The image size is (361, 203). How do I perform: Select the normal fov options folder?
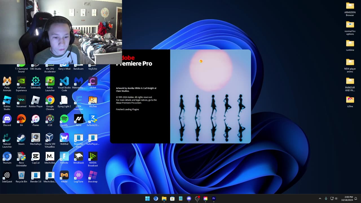point(350,28)
